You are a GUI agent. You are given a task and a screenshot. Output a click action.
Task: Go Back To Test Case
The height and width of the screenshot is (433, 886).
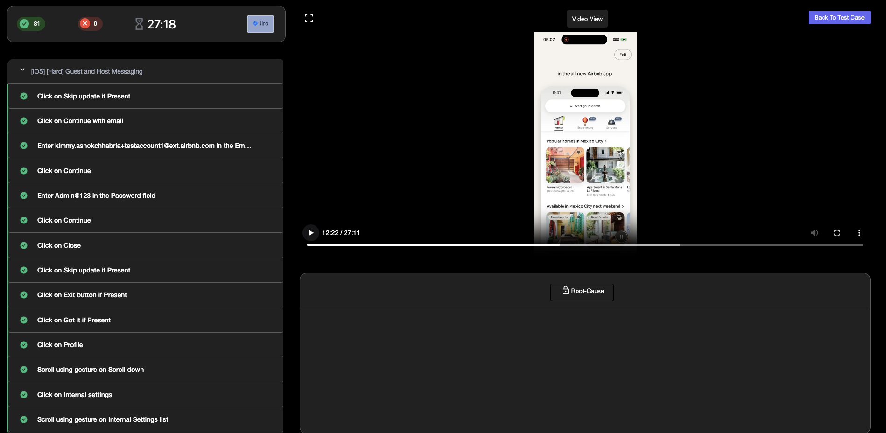(x=839, y=18)
